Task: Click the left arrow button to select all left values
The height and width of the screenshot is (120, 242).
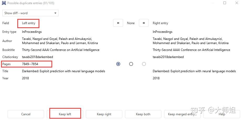Action: (118, 23)
